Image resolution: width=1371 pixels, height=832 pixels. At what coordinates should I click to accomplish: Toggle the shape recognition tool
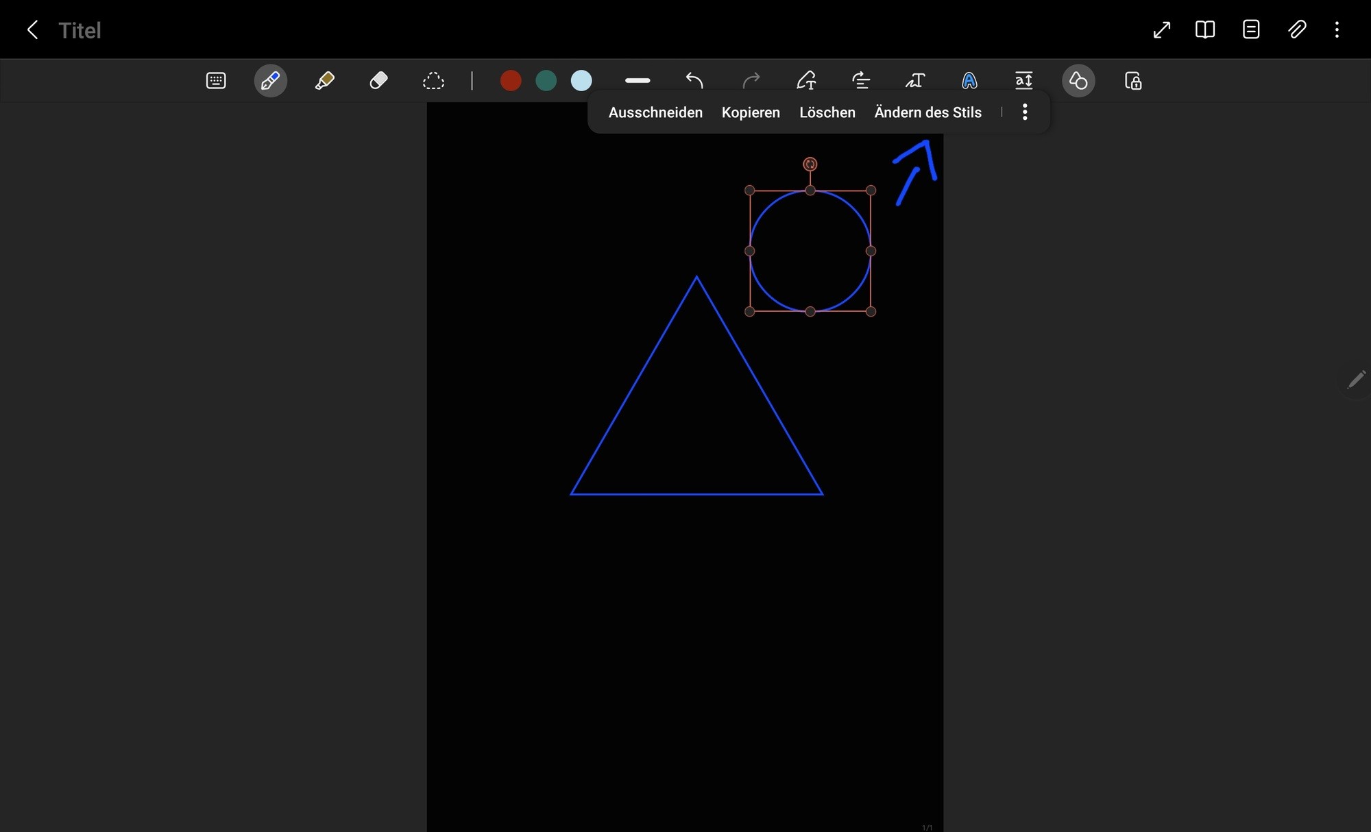[1078, 81]
